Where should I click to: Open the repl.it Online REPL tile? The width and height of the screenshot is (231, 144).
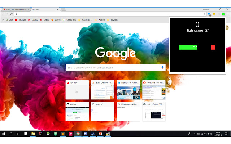[x=154, y=111]
